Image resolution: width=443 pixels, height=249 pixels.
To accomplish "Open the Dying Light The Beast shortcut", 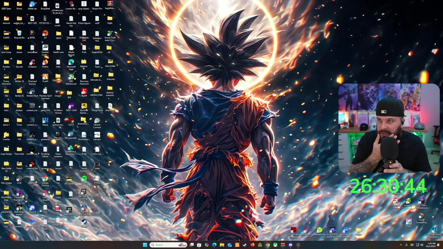I will (x=293, y=233).
